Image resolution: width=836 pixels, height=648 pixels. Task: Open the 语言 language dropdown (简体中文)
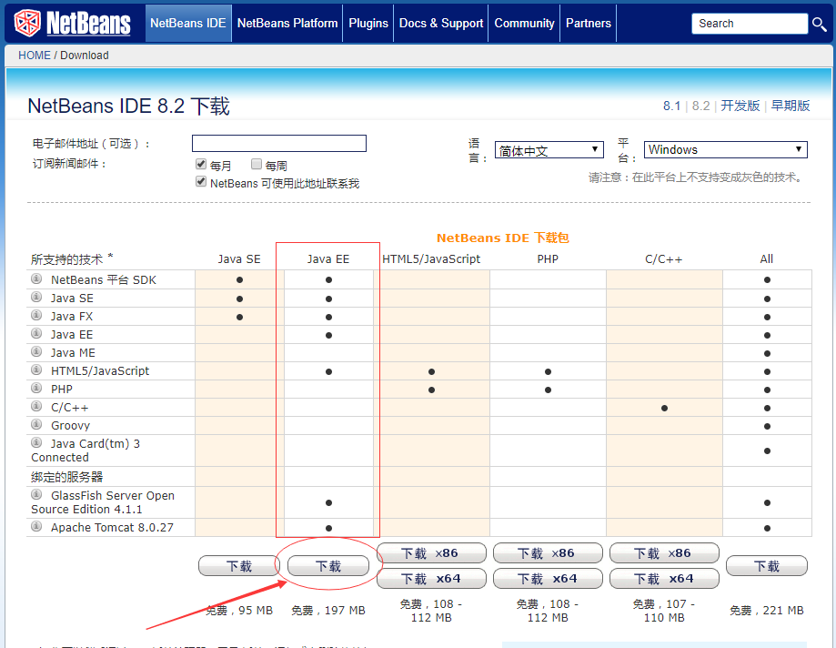(549, 150)
